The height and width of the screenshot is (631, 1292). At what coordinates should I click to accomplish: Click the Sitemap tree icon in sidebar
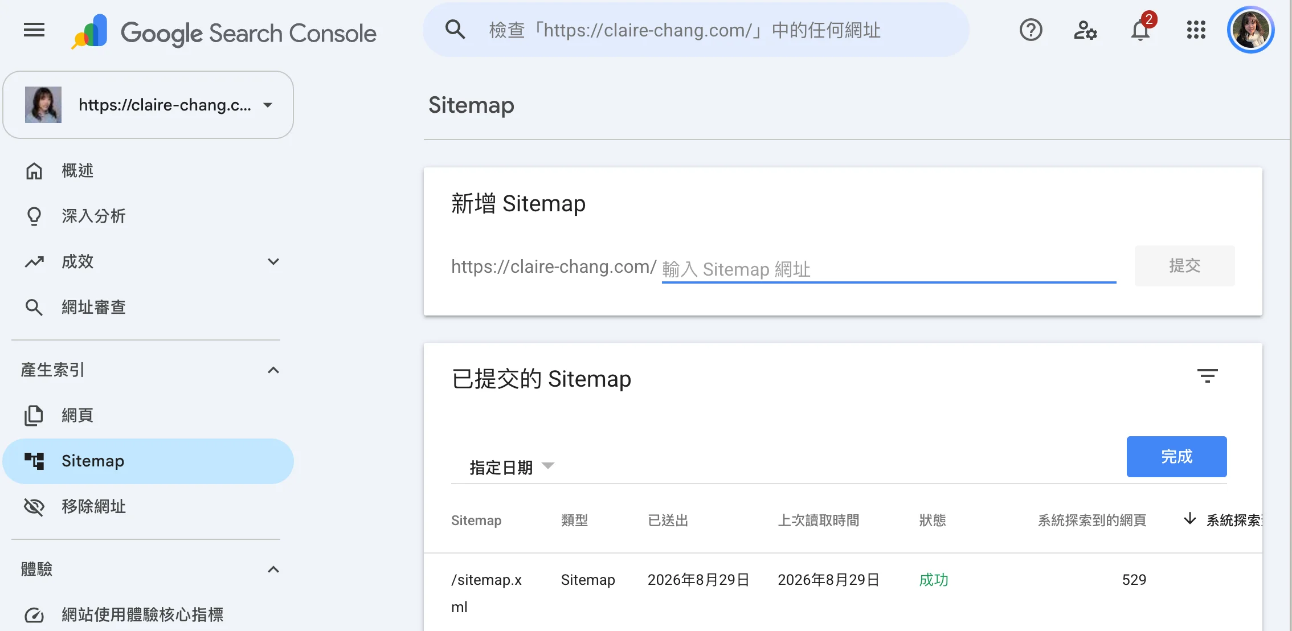34,461
